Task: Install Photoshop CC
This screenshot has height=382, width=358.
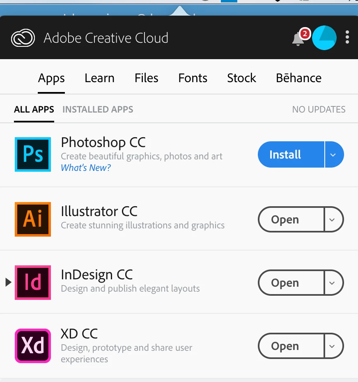Action: (291, 154)
